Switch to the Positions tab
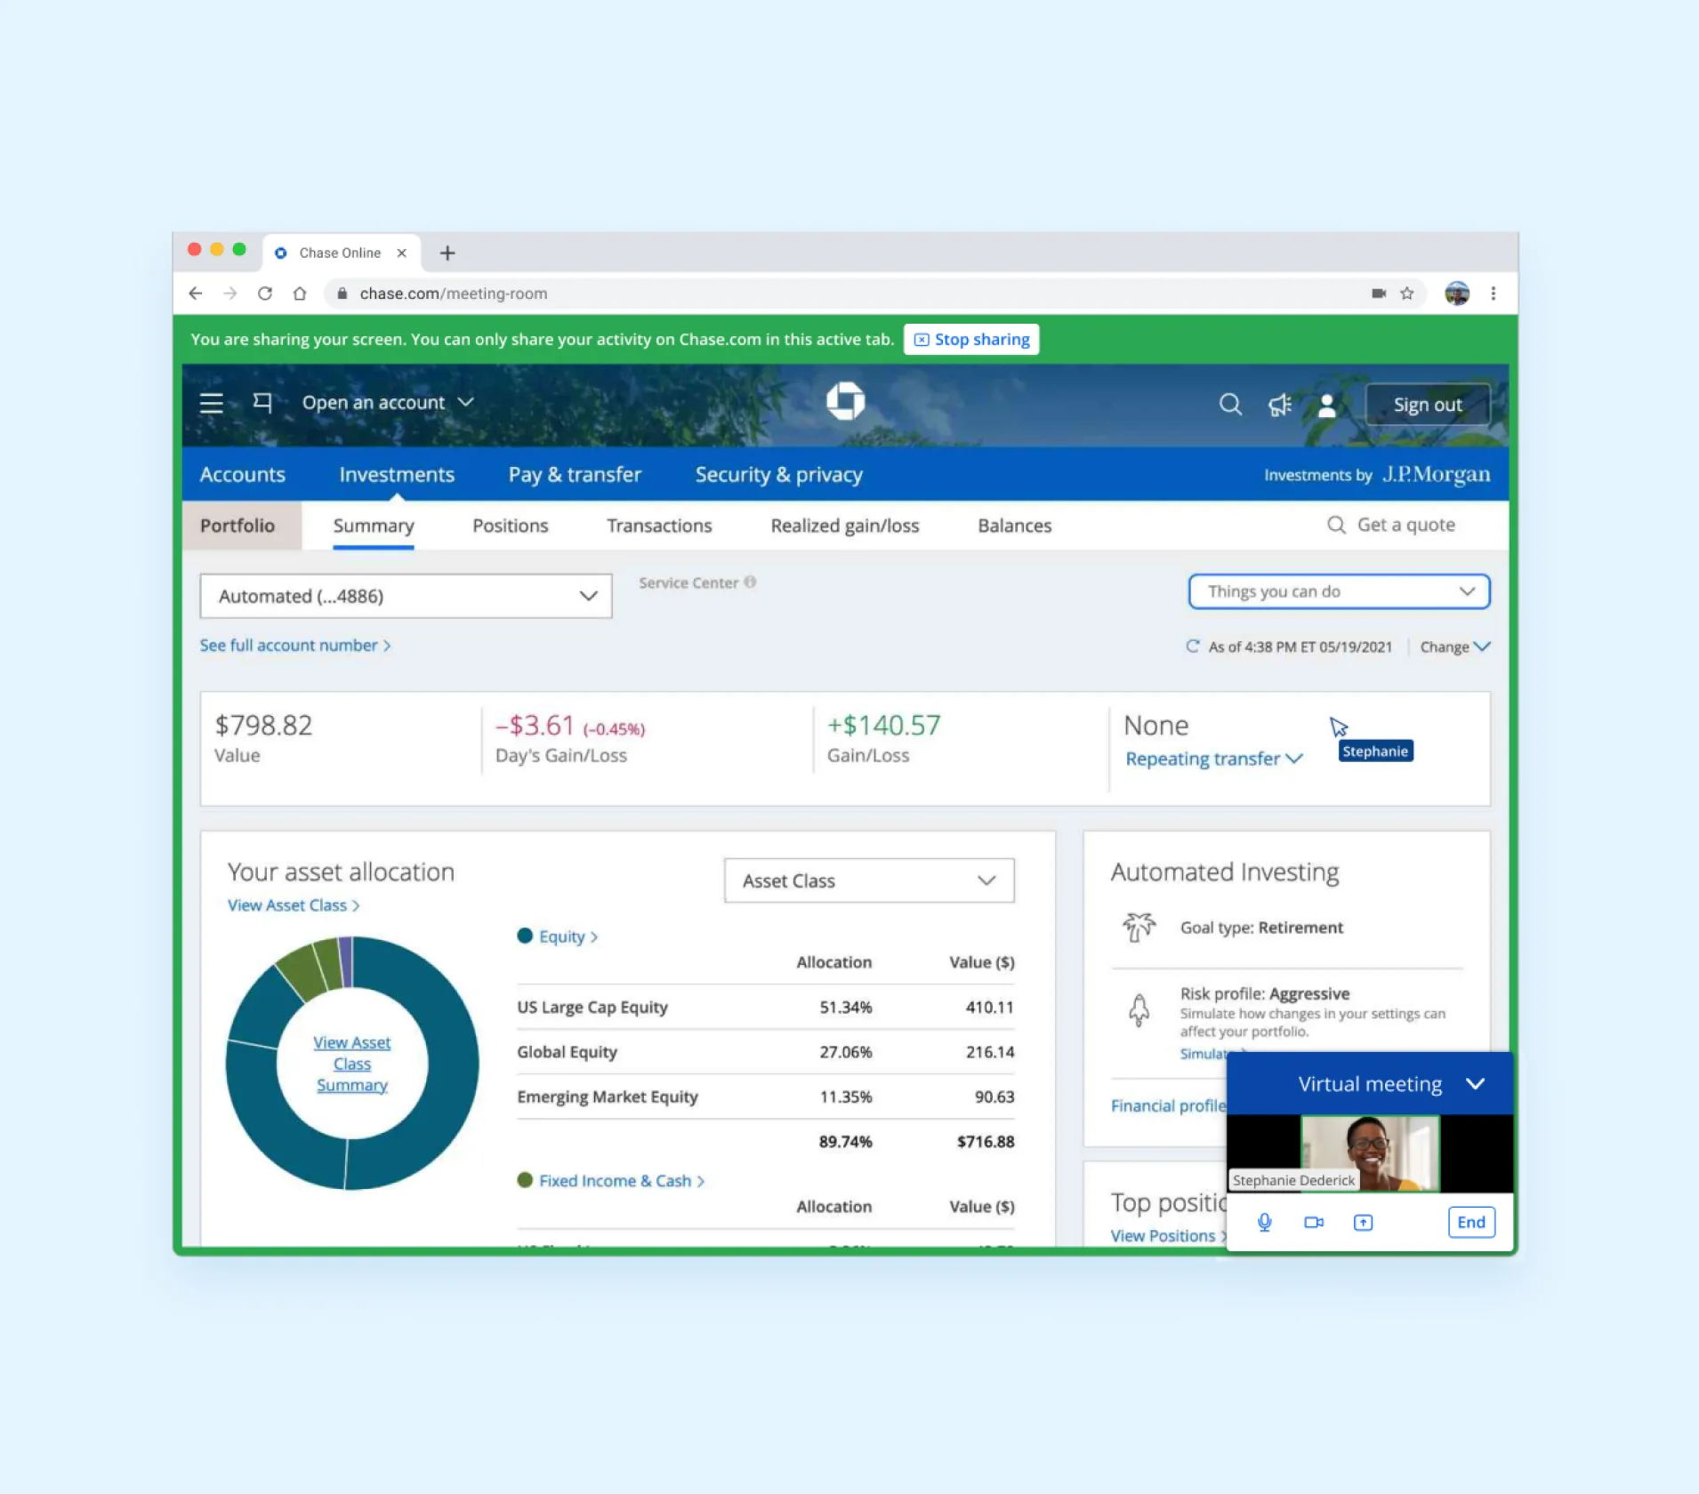The image size is (1699, 1494). tap(510, 526)
